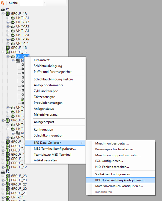Screen dimensions: 162x201
Task: Select Solltaktzeit konfigurieren submenu entry
Action: point(114,174)
